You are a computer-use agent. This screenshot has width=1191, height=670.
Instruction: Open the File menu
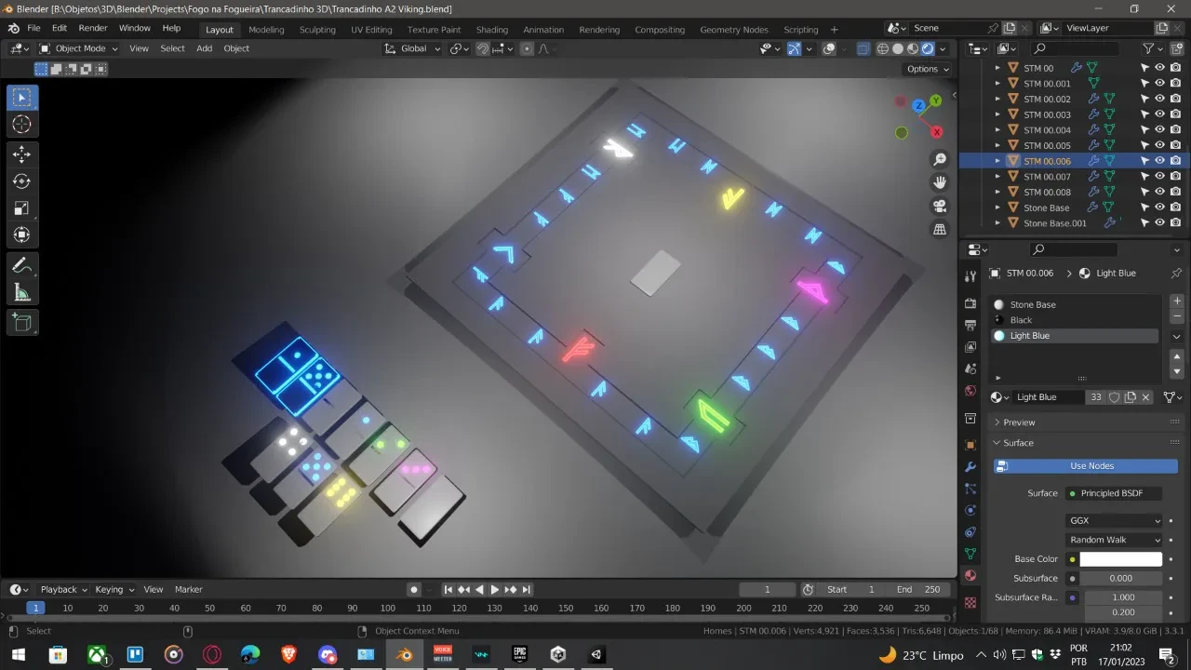[x=33, y=28]
